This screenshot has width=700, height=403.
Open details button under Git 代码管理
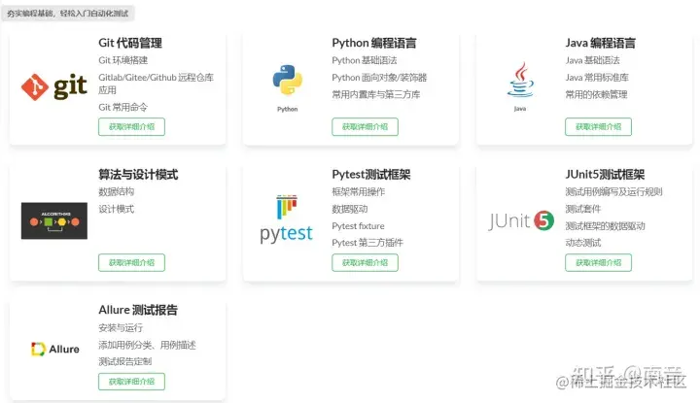pyautogui.click(x=131, y=126)
